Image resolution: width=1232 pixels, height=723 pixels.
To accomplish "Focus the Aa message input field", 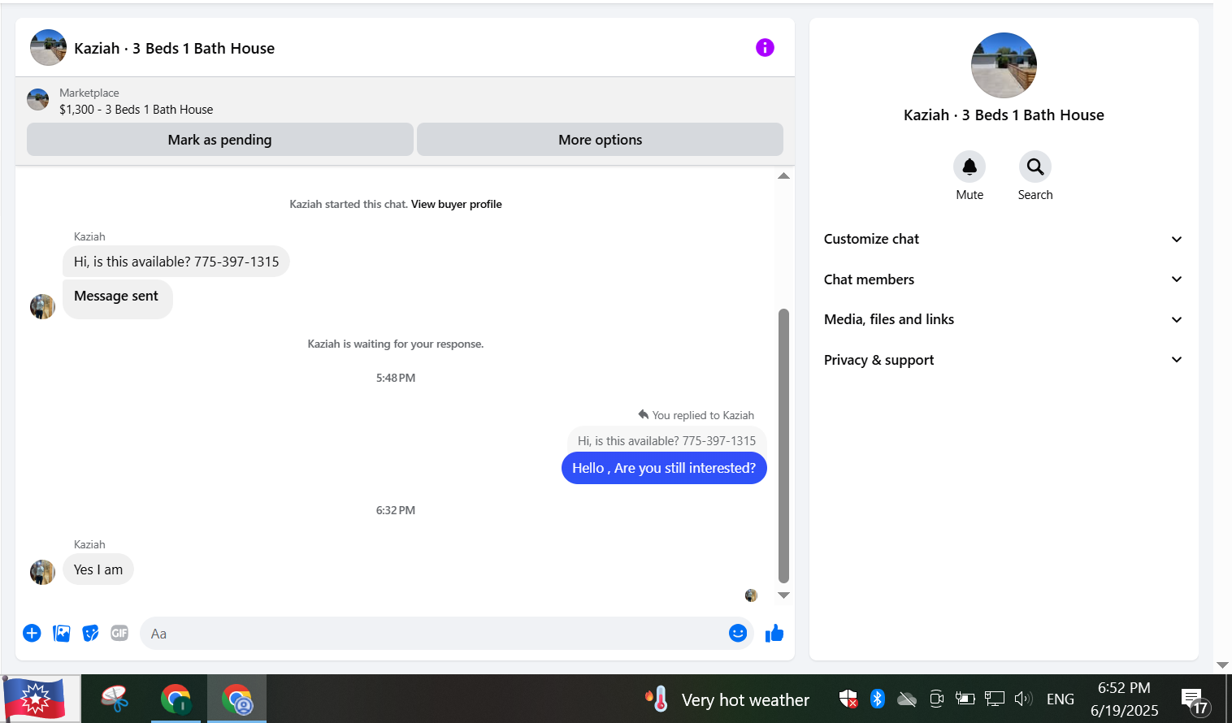I will 435,634.
